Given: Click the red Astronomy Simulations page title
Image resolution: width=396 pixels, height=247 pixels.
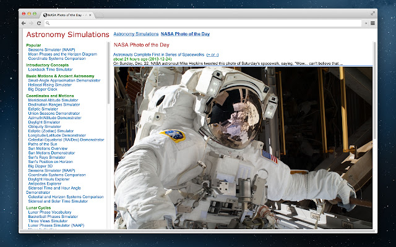Looking at the screenshot, I should [x=67, y=35].
